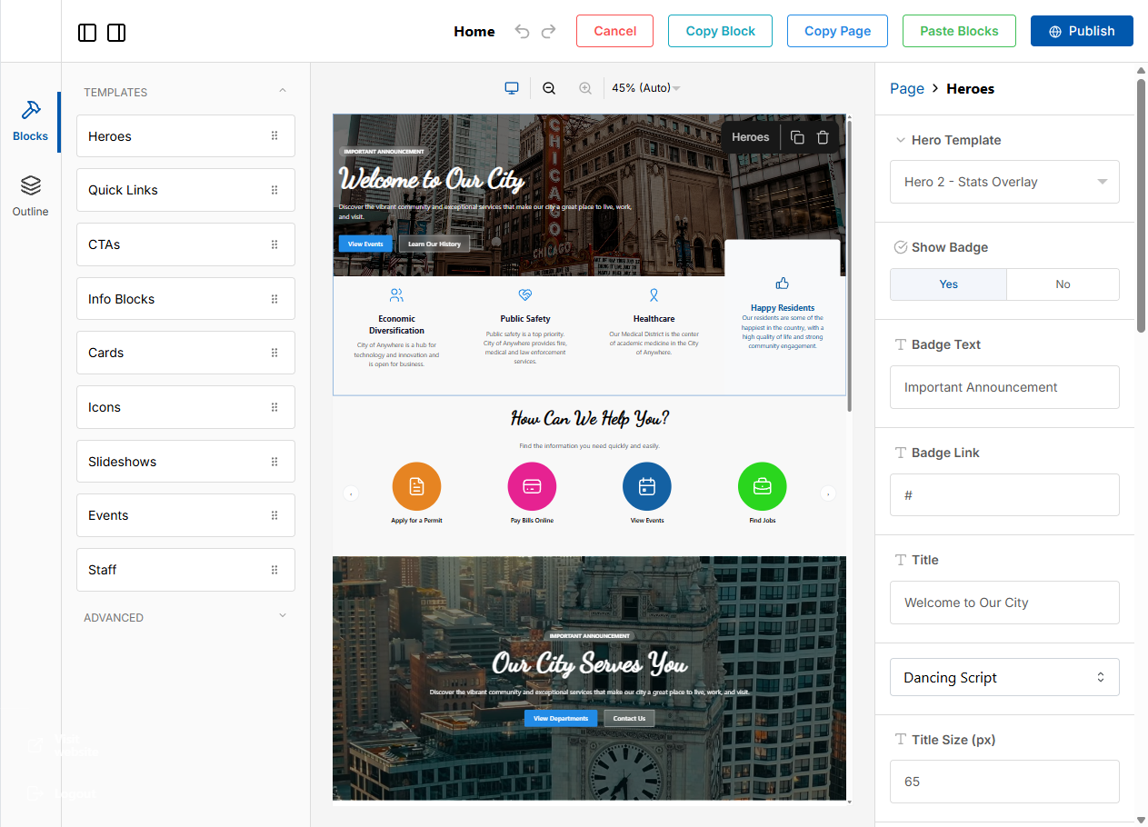Grab the Events drag handle
1148x827 pixels.
point(275,515)
